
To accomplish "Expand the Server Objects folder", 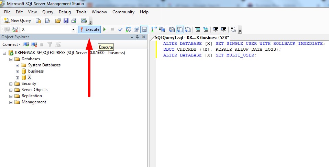I will (11, 90).
